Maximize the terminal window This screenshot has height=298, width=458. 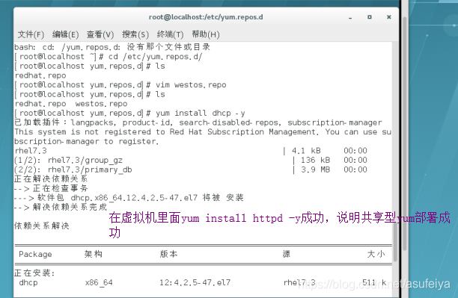coord(370,17)
